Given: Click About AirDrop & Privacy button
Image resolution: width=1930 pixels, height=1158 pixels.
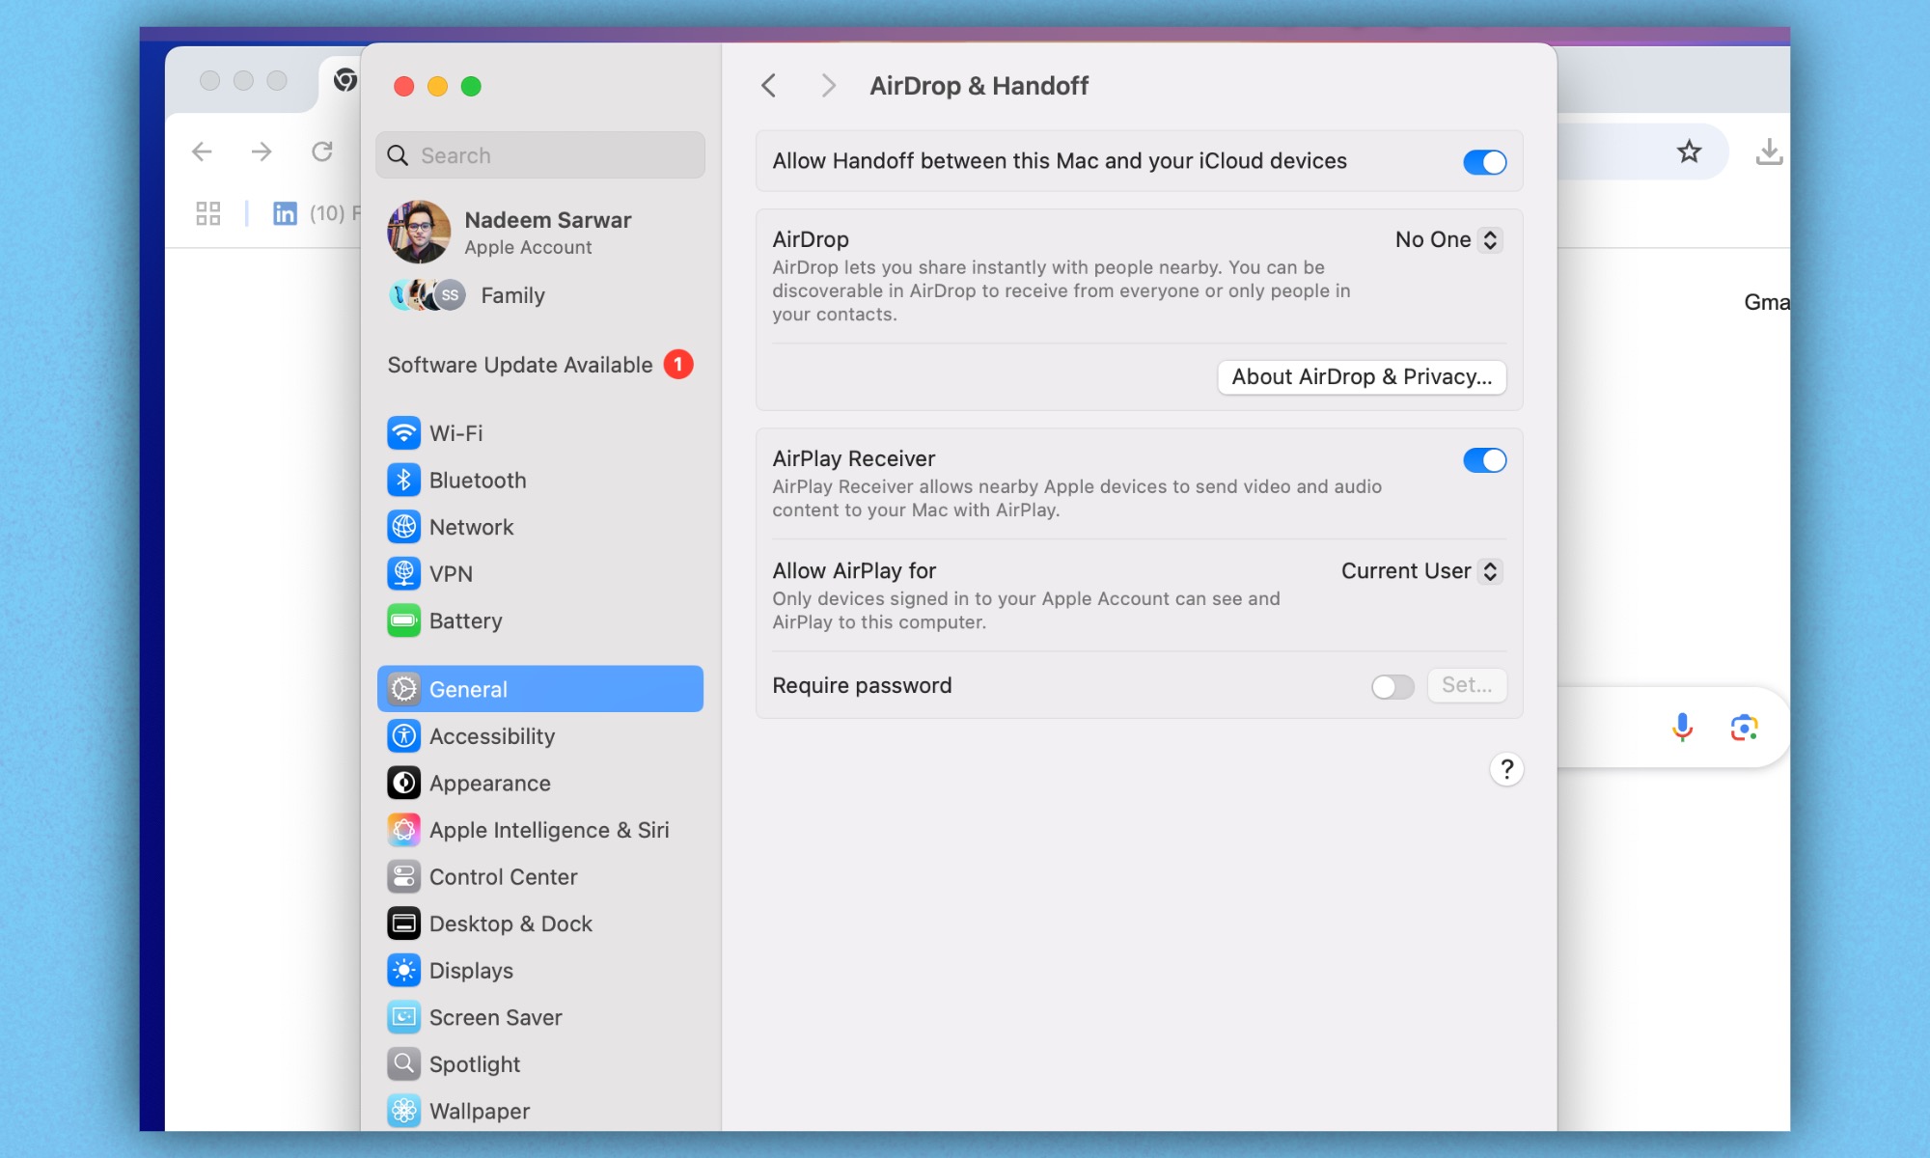Looking at the screenshot, I should tap(1361, 377).
